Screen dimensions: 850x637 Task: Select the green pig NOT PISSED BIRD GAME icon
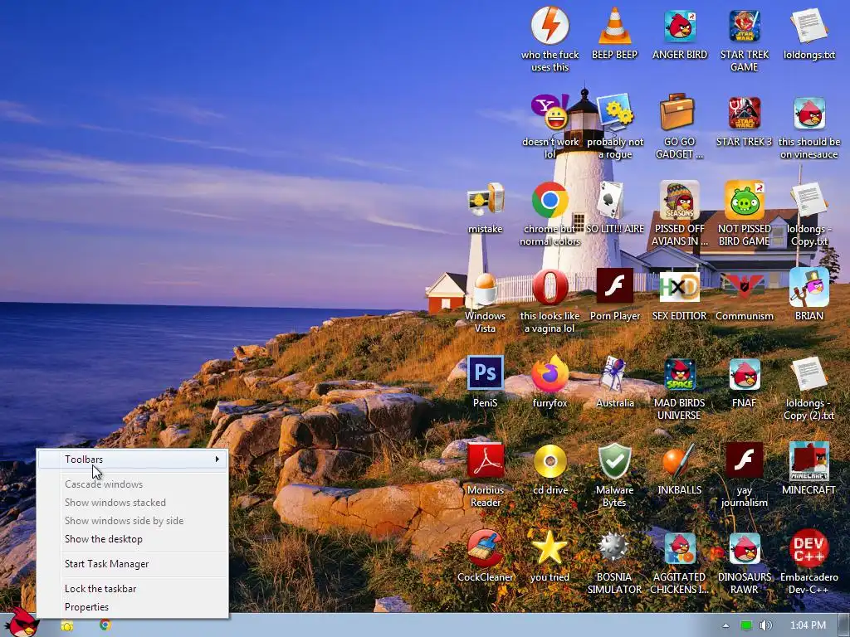tap(745, 200)
